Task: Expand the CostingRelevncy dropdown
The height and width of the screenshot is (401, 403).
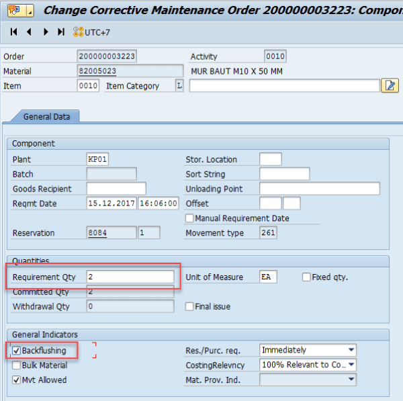Action: coord(351,365)
